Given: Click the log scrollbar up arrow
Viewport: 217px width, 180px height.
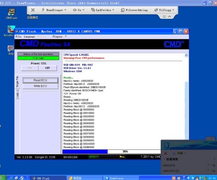Looking at the screenshot, I should tap(186, 55).
